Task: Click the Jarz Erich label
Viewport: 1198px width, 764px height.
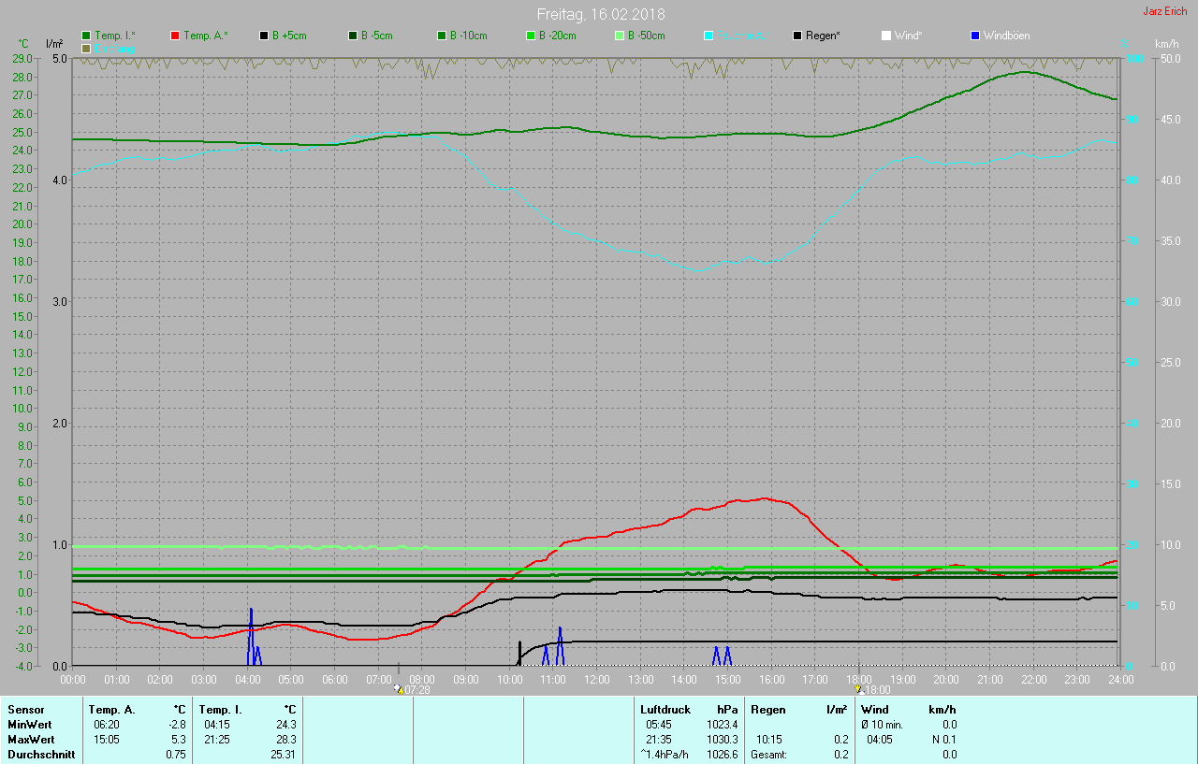Action: click(1164, 11)
